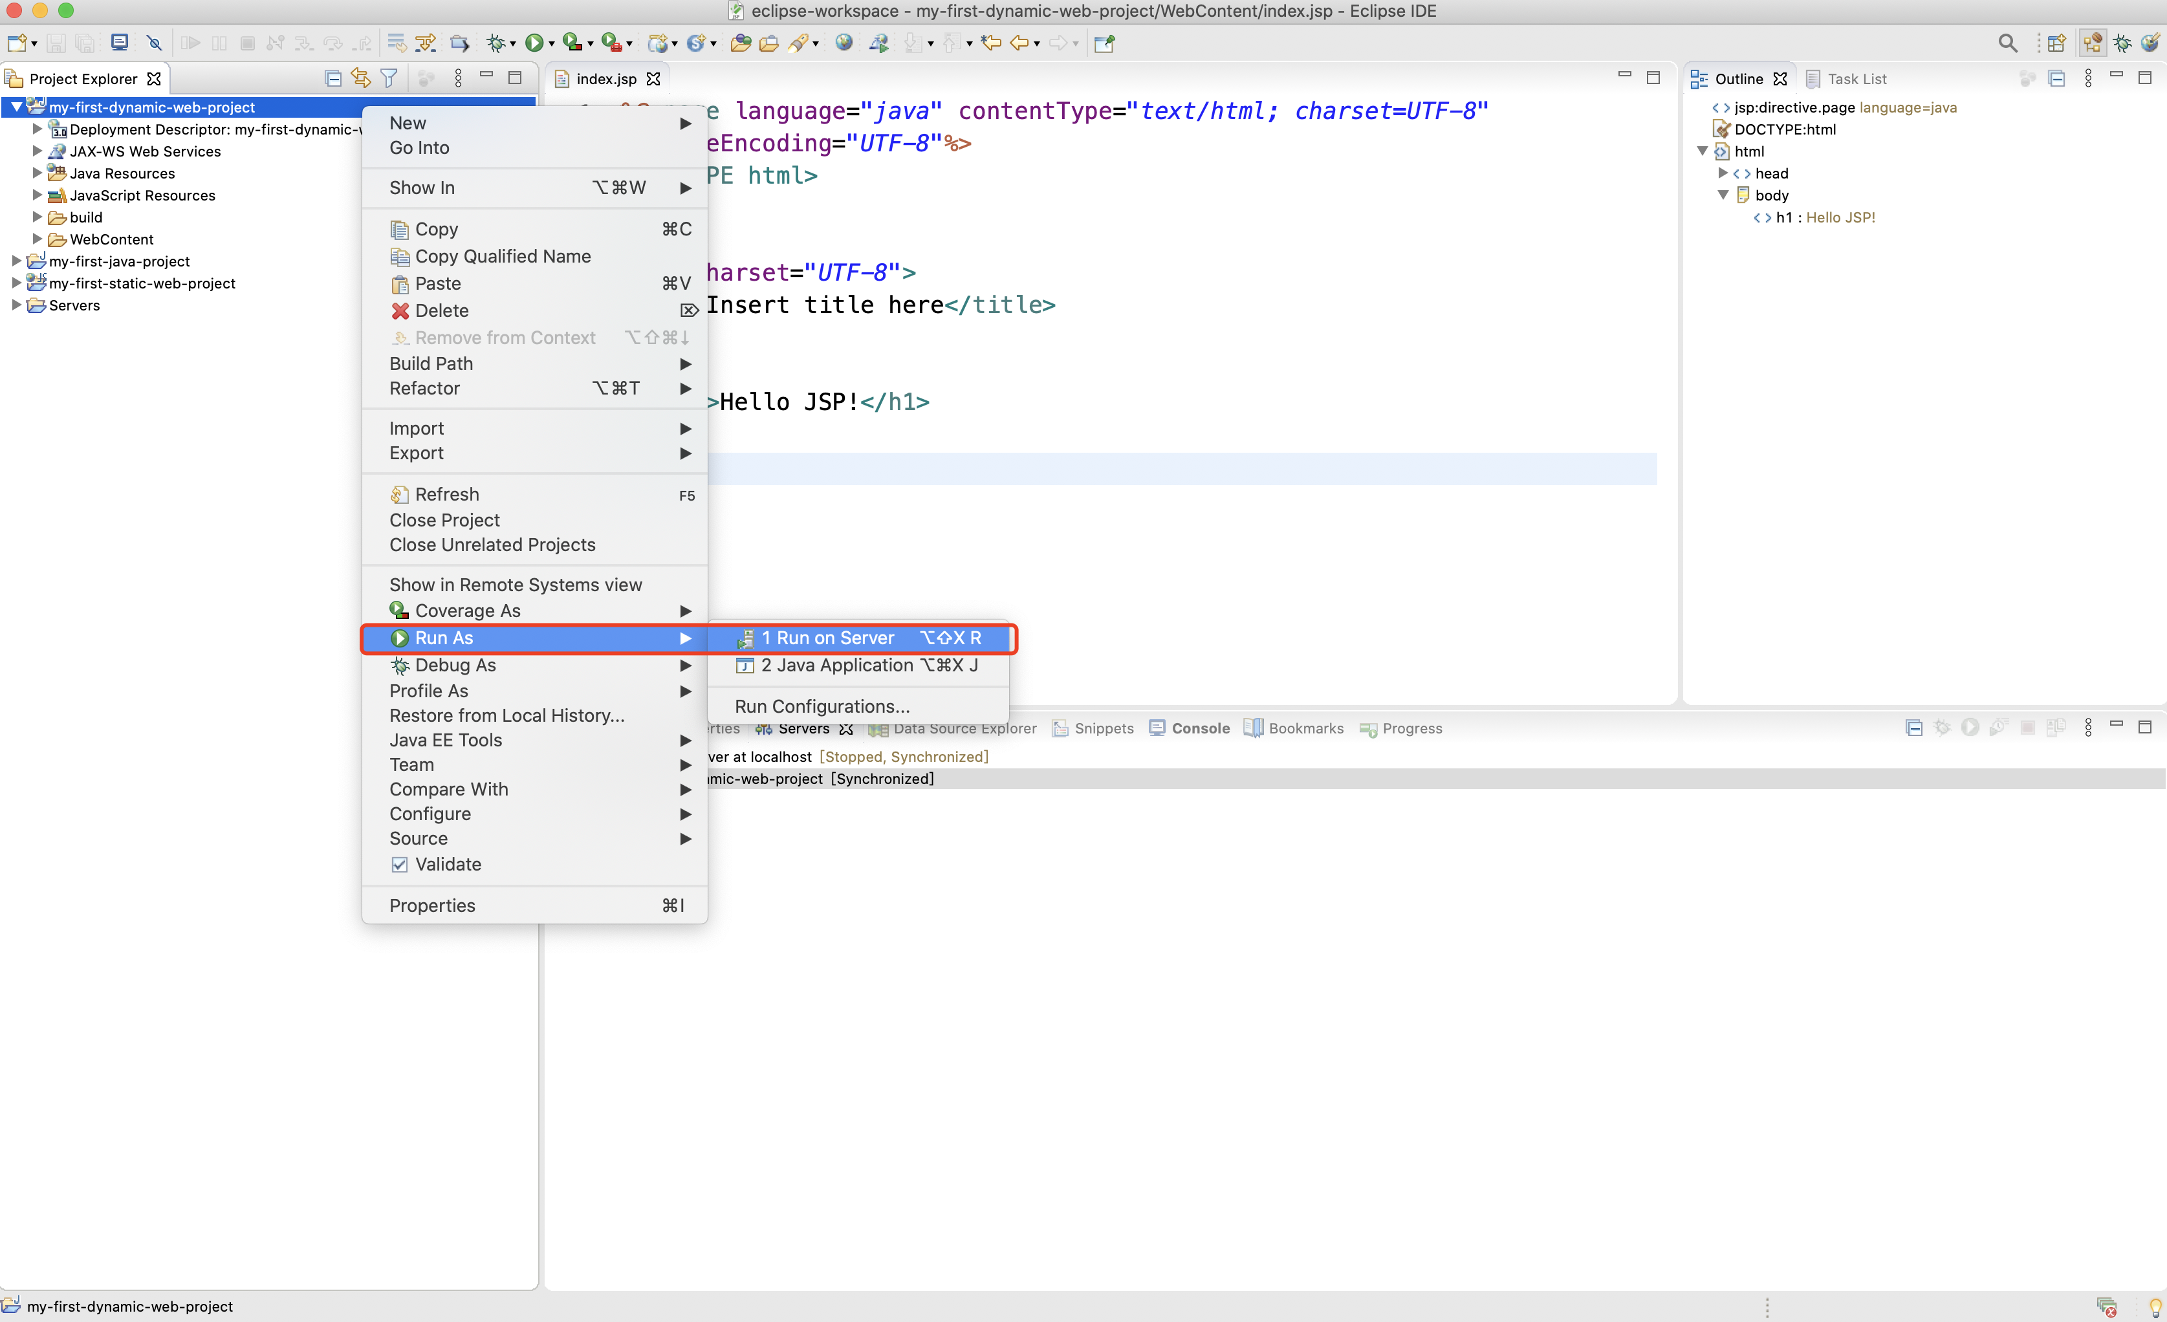Toggle the Validate checkbox in context menu
The width and height of the screenshot is (2167, 1322).
(x=399, y=863)
